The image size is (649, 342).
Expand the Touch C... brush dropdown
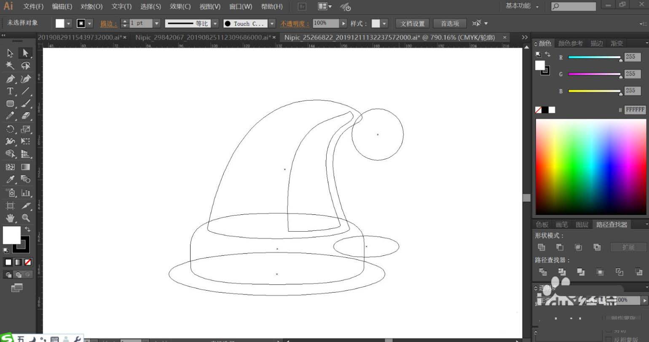pos(272,24)
